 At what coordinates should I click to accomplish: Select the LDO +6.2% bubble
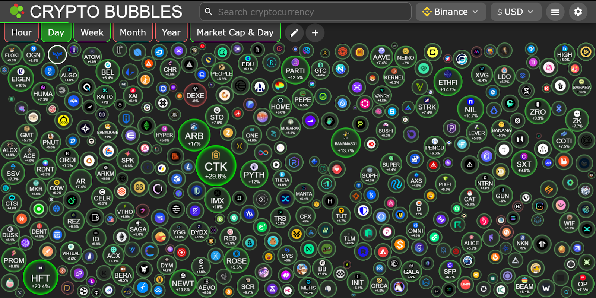tap(504, 76)
